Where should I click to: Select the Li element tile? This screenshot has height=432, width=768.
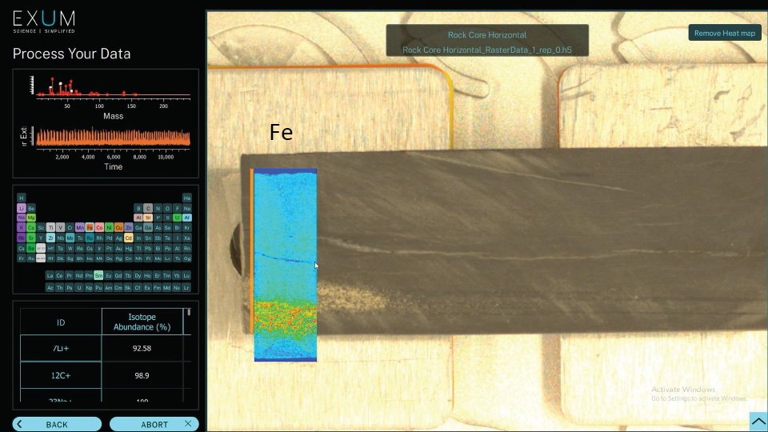[21, 208]
